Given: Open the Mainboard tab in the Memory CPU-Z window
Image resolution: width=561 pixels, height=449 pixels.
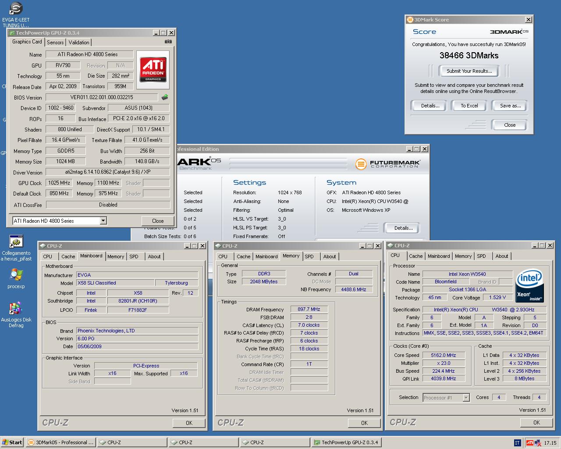Looking at the screenshot, I should 266,257.
